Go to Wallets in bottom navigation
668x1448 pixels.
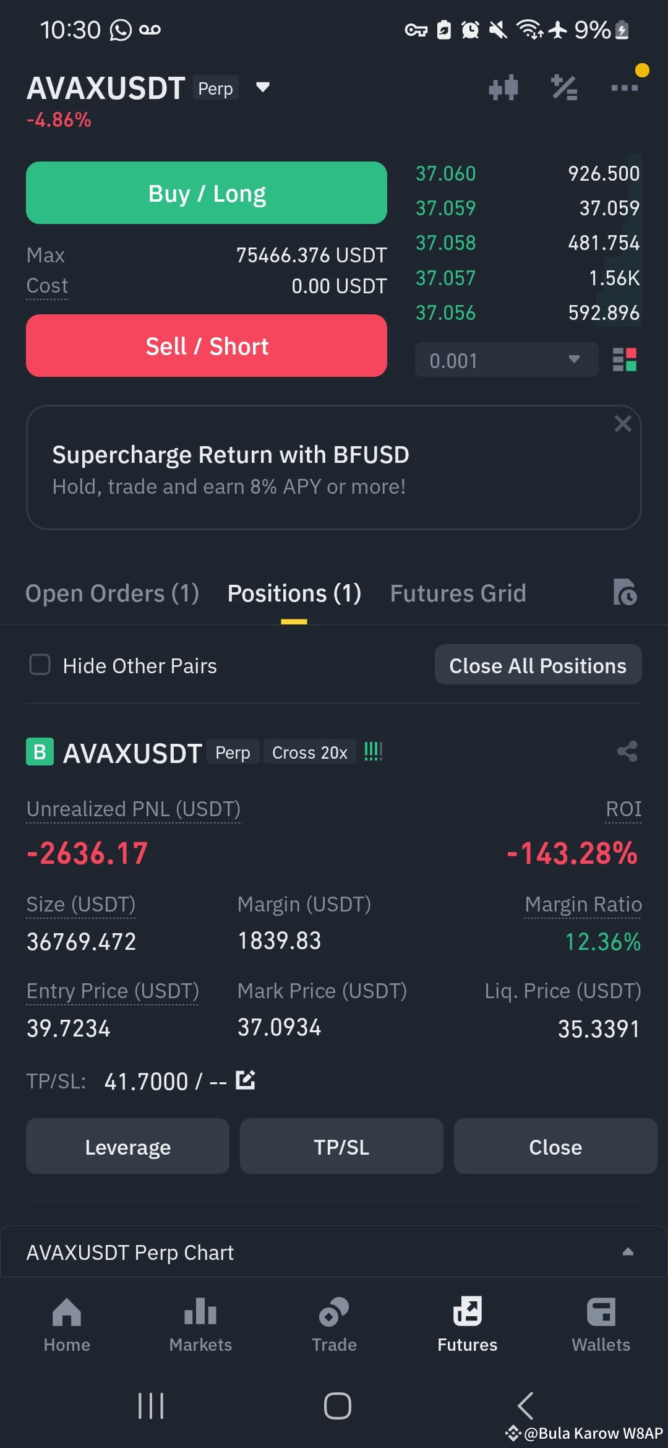pos(601,1325)
